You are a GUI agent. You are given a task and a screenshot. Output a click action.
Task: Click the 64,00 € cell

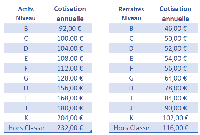point(176,78)
